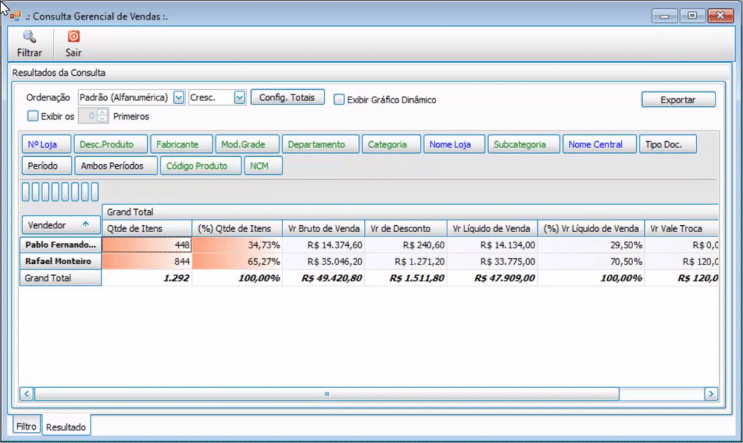The height and width of the screenshot is (443, 743).
Task: Click the Vr Bruto de Venda column header
Action: (x=324, y=228)
